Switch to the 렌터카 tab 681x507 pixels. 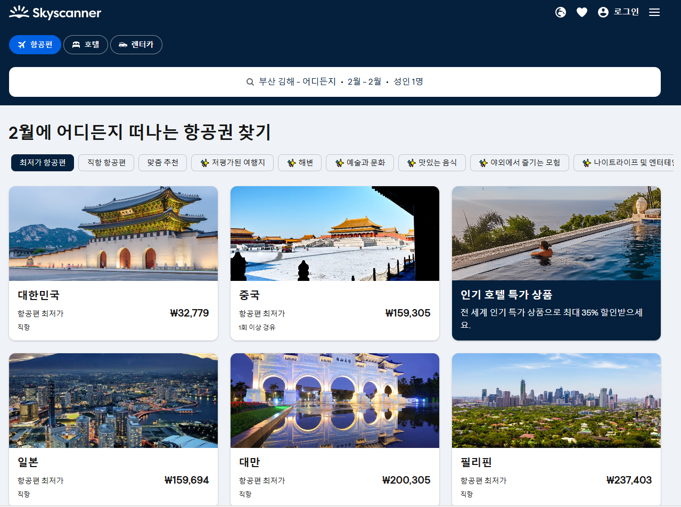(136, 45)
